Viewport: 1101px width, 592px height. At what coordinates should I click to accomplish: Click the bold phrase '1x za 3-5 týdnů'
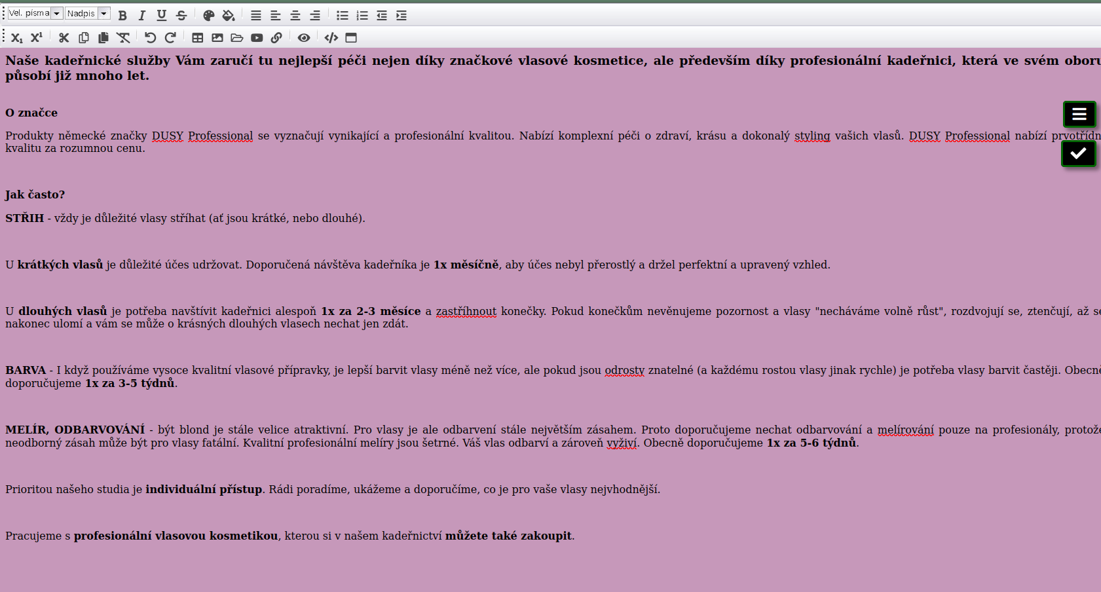(x=130, y=383)
